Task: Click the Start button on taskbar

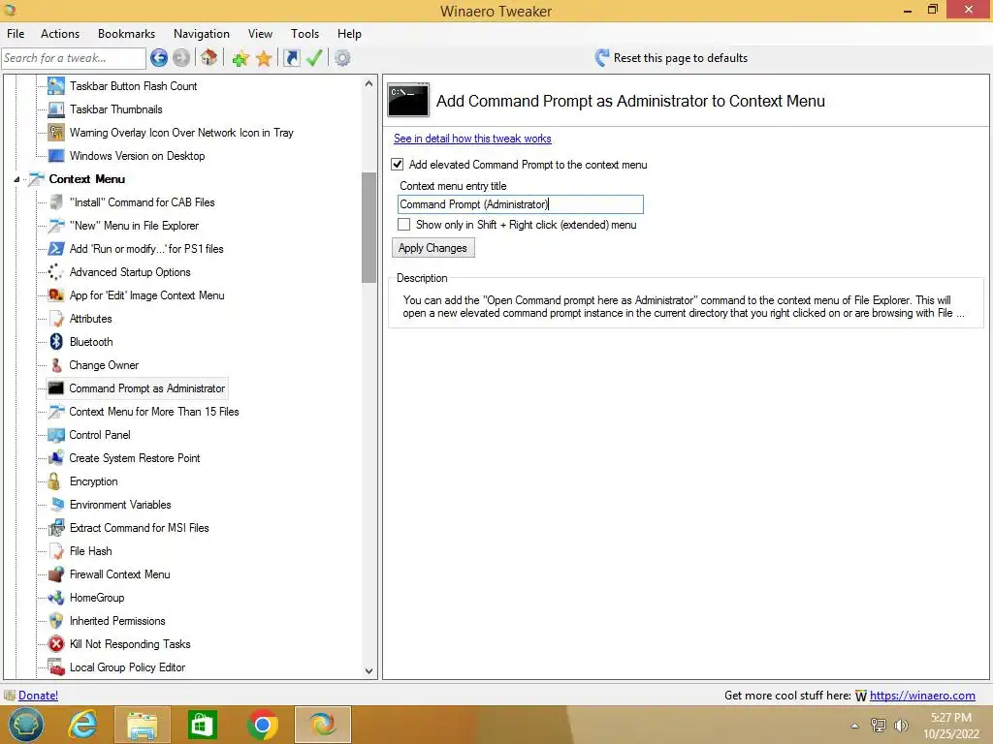Action: click(25, 725)
